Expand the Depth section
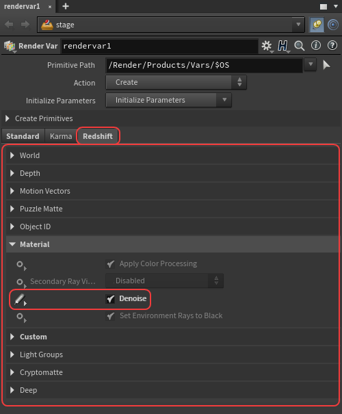 (172, 173)
